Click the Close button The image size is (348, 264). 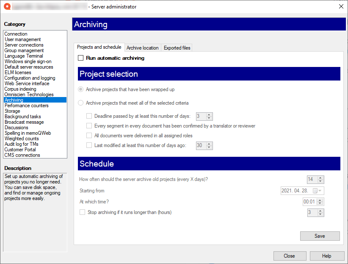[290, 256]
